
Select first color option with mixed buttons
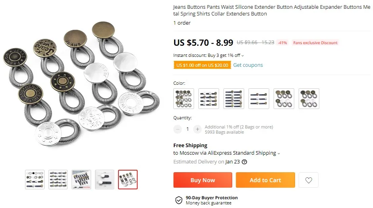(184, 99)
